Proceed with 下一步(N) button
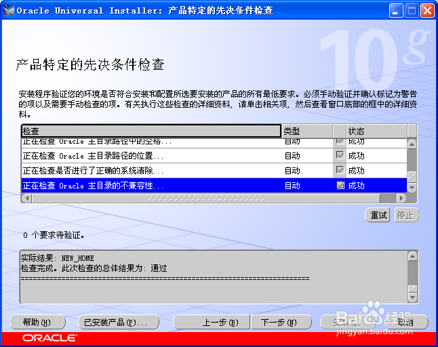 click(x=281, y=323)
